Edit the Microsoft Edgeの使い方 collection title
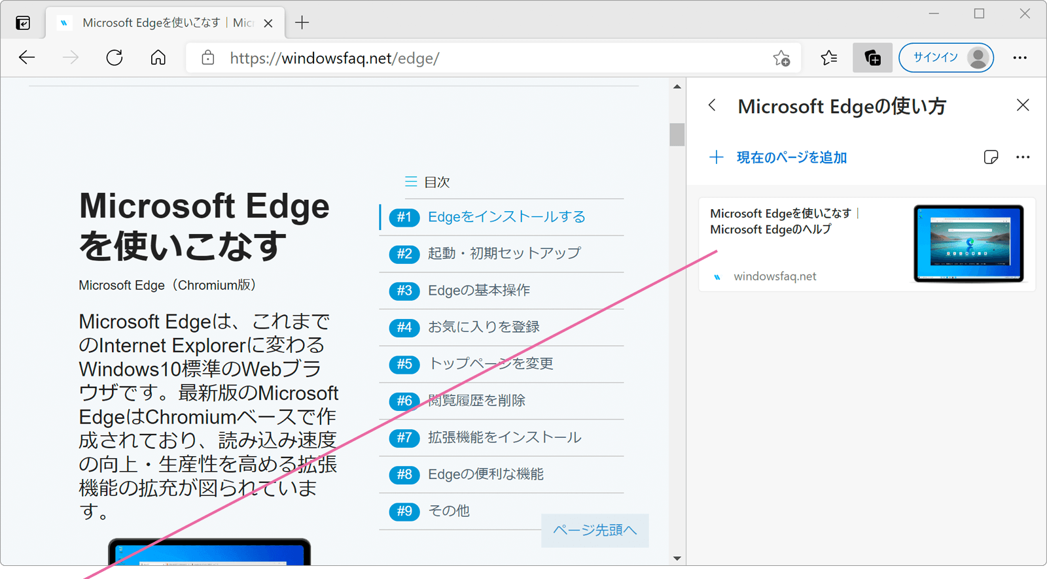This screenshot has height=579, width=1047. 842,106
